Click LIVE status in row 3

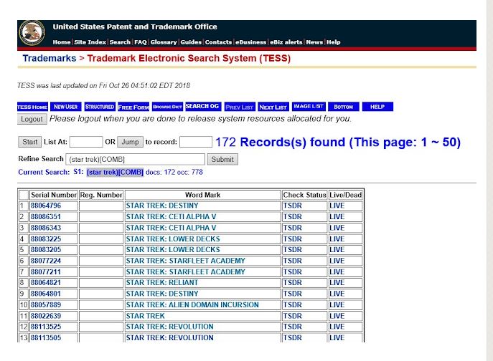click(337, 228)
